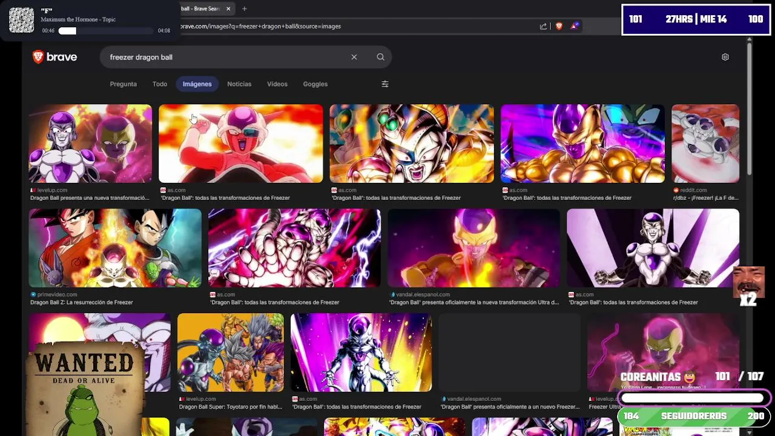Screen dimensions: 775x436
Task: Open the mecha Freezer with green eye thumbnail
Action: click(412, 144)
